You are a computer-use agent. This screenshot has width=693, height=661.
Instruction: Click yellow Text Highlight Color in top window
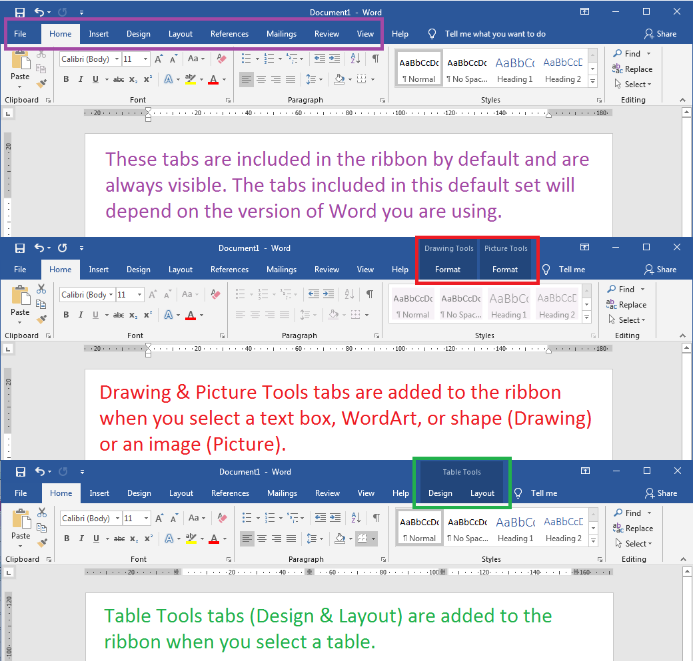pyautogui.click(x=190, y=79)
